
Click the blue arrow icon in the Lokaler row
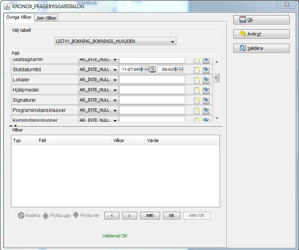(206, 80)
